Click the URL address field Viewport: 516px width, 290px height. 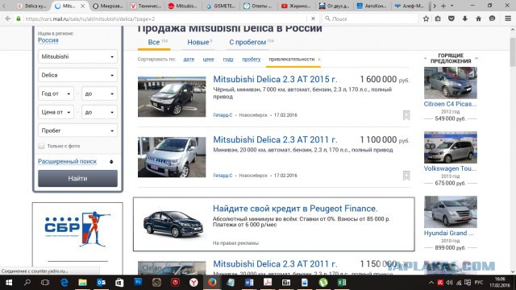[x=164, y=19]
